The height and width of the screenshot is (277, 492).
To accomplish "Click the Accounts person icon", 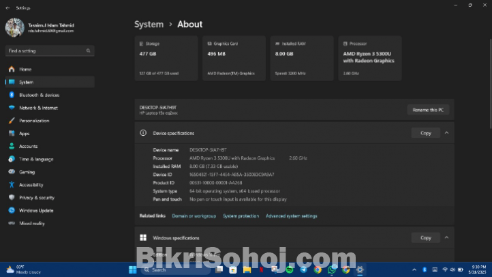I will point(12,146).
